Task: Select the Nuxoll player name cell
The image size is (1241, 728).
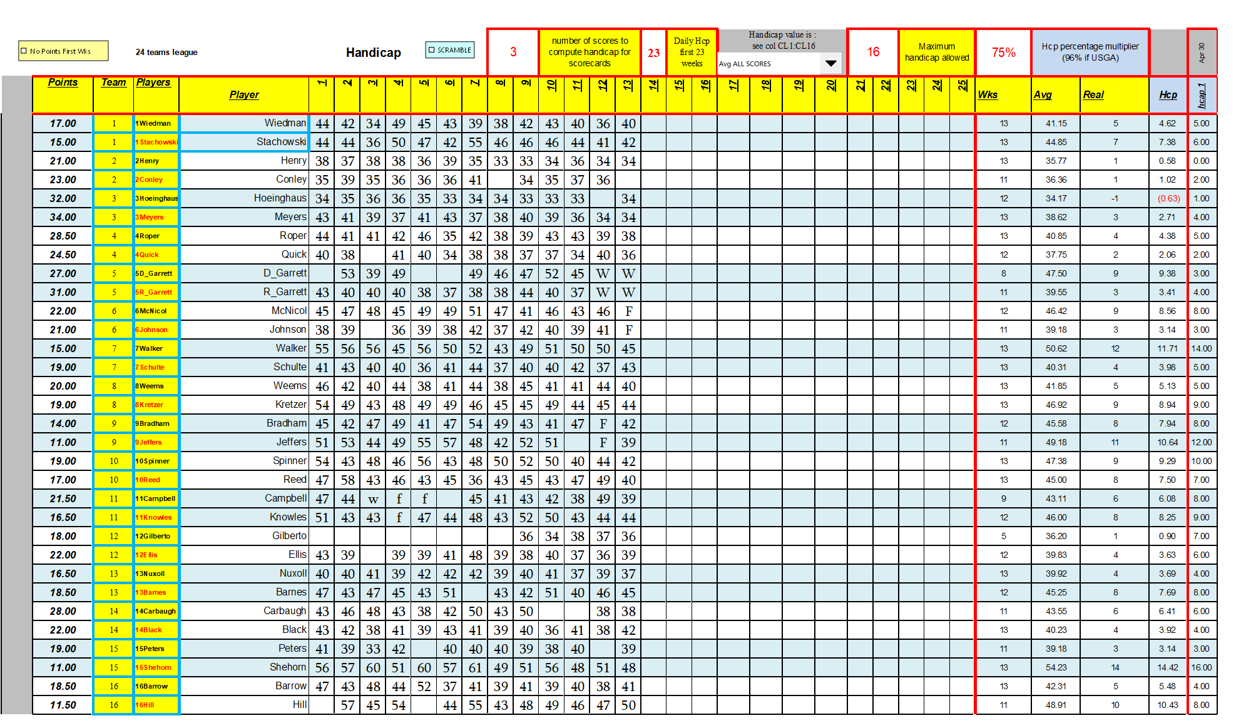Action: (244, 574)
